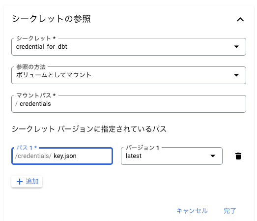This screenshot has width=257, height=221.
Task: Click the シークレットの参照 header title
Action: 51,19
